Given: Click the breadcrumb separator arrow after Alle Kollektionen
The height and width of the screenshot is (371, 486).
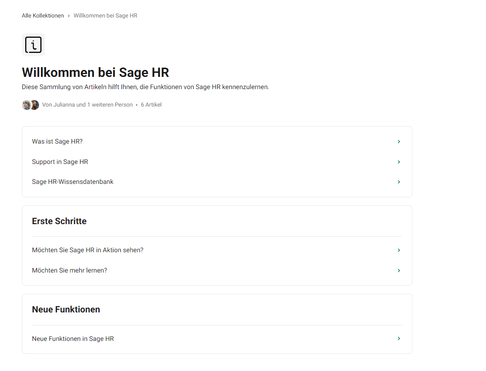Looking at the screenshot, I should click(69, 16).
